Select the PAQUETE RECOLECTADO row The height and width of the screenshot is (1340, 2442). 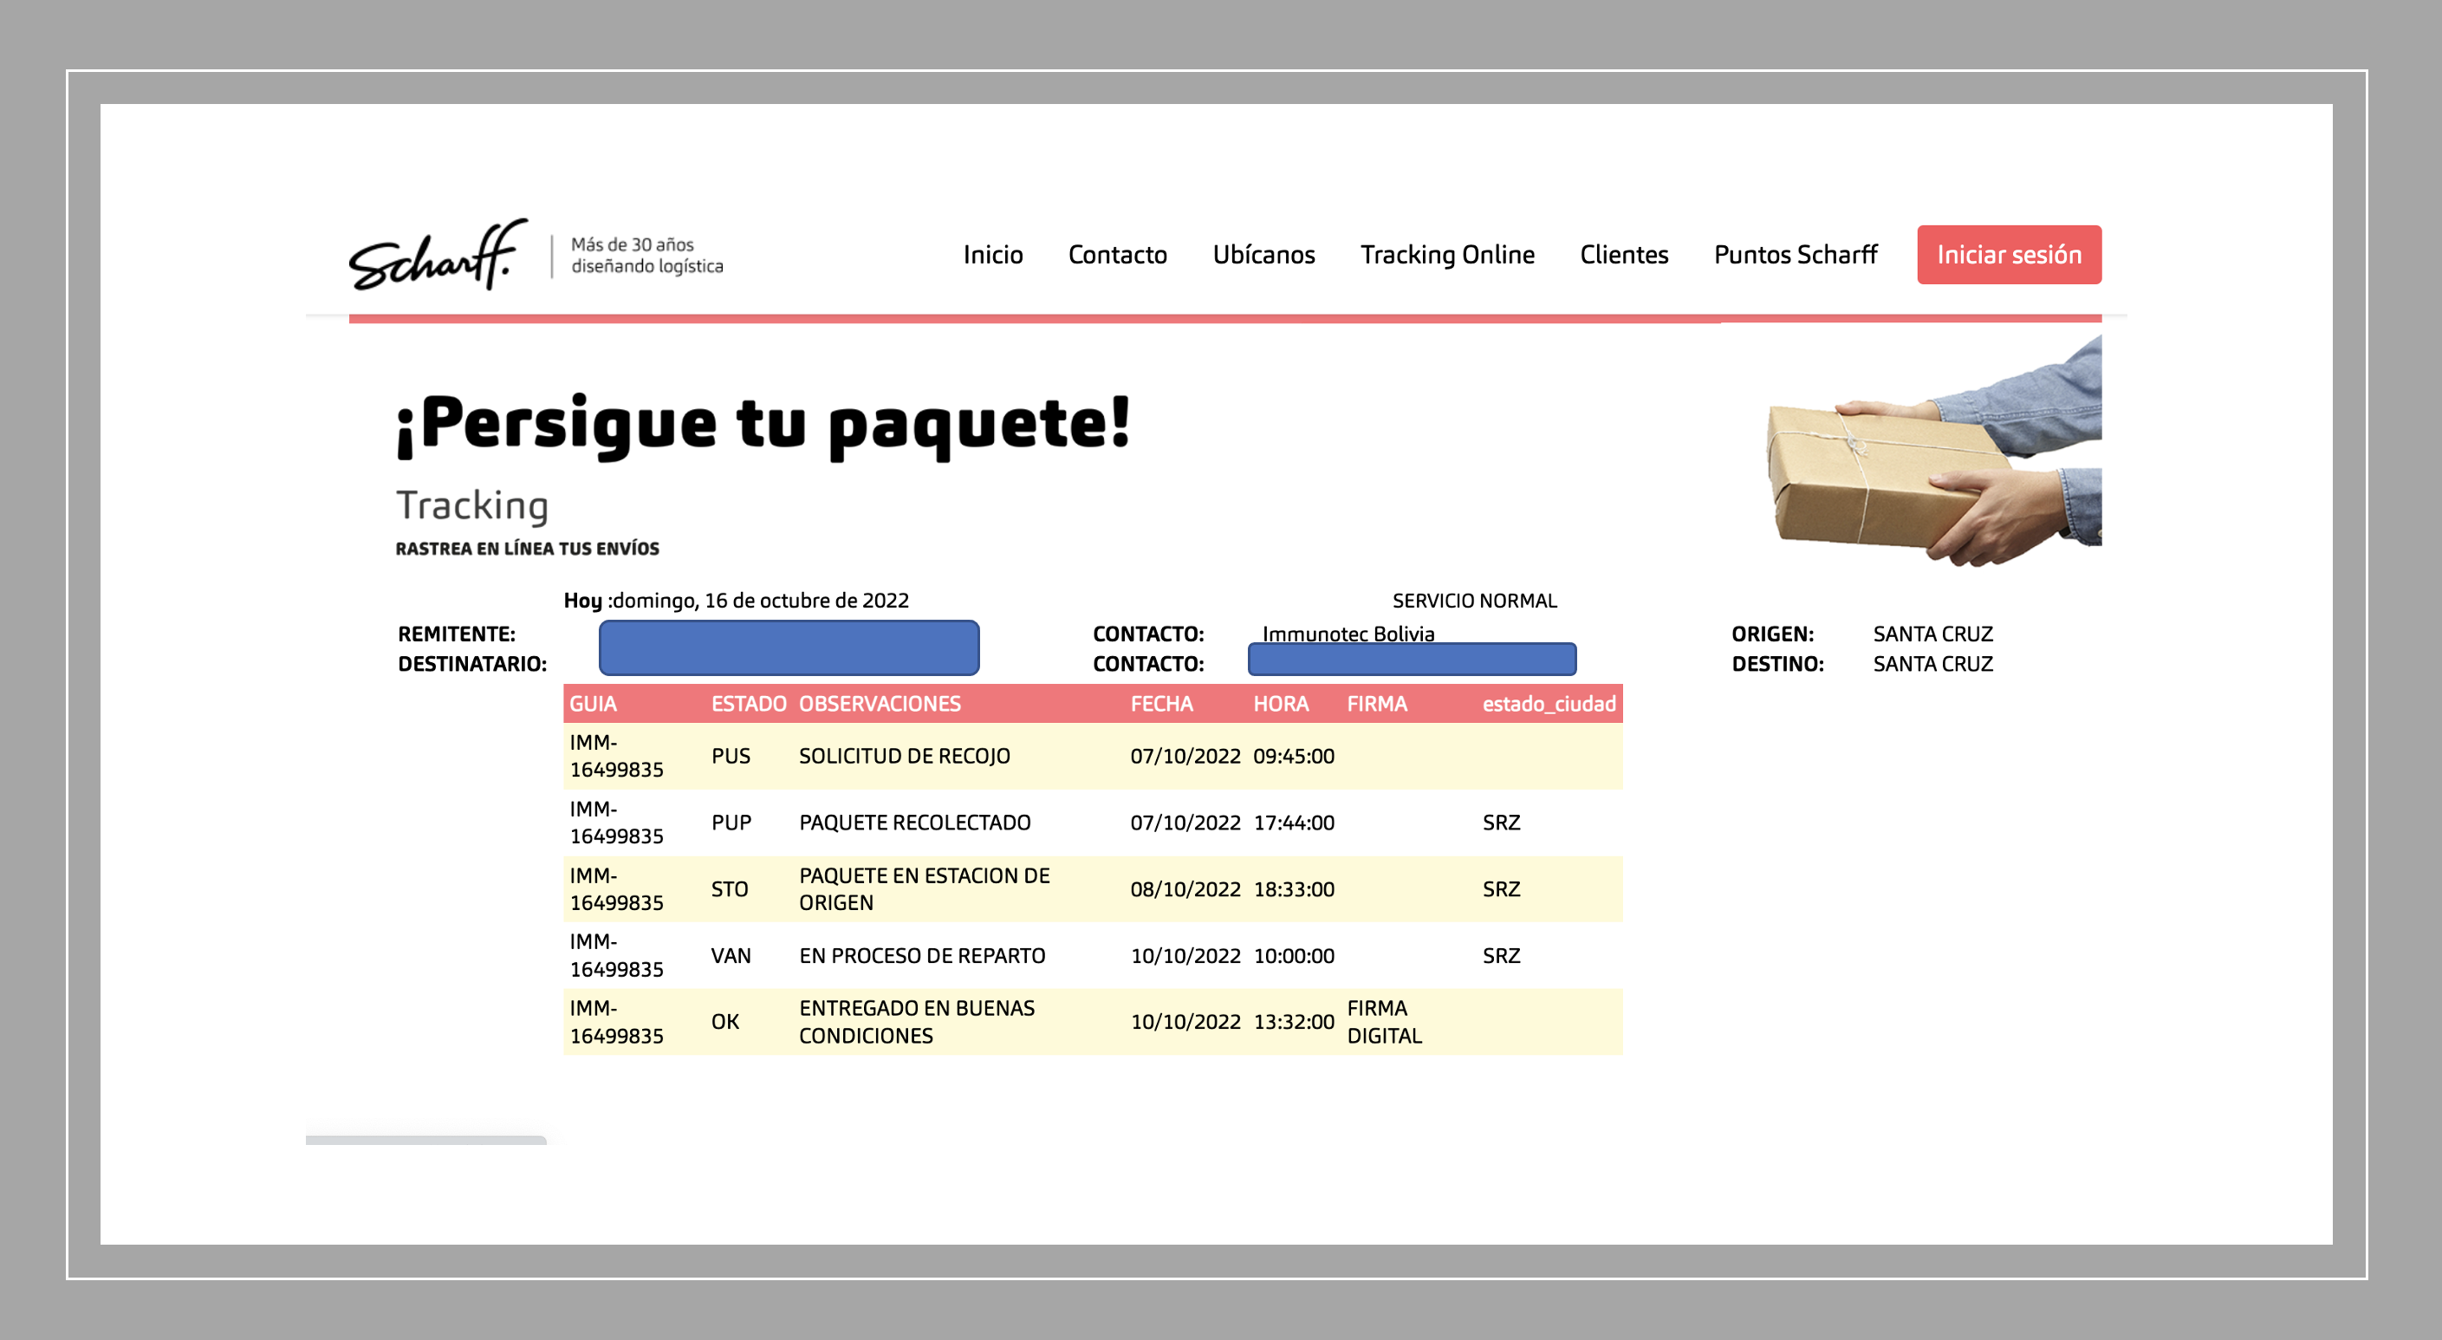[914, 823]
